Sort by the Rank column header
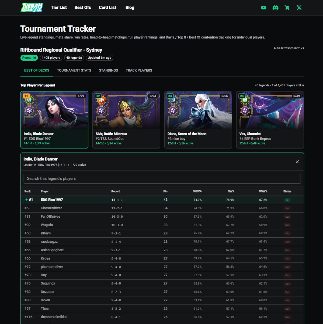 (x=27, y=191)
